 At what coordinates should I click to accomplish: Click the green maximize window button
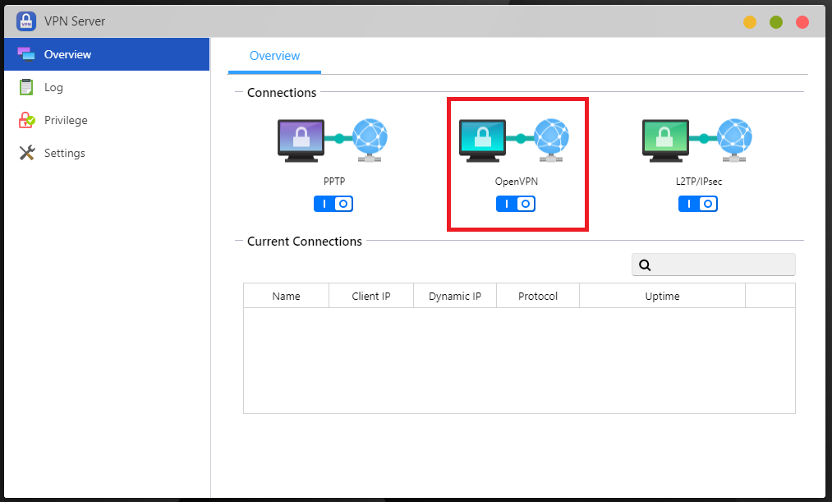776,21
